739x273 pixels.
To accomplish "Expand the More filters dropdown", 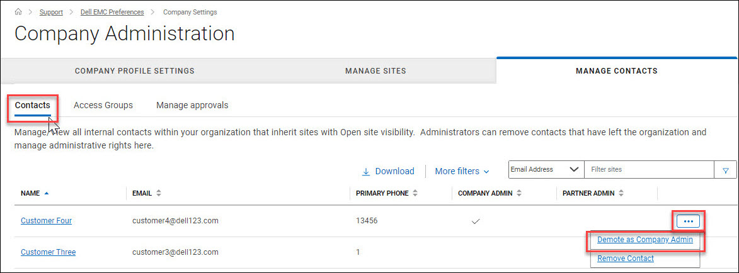I will click(x=462, y=171).
